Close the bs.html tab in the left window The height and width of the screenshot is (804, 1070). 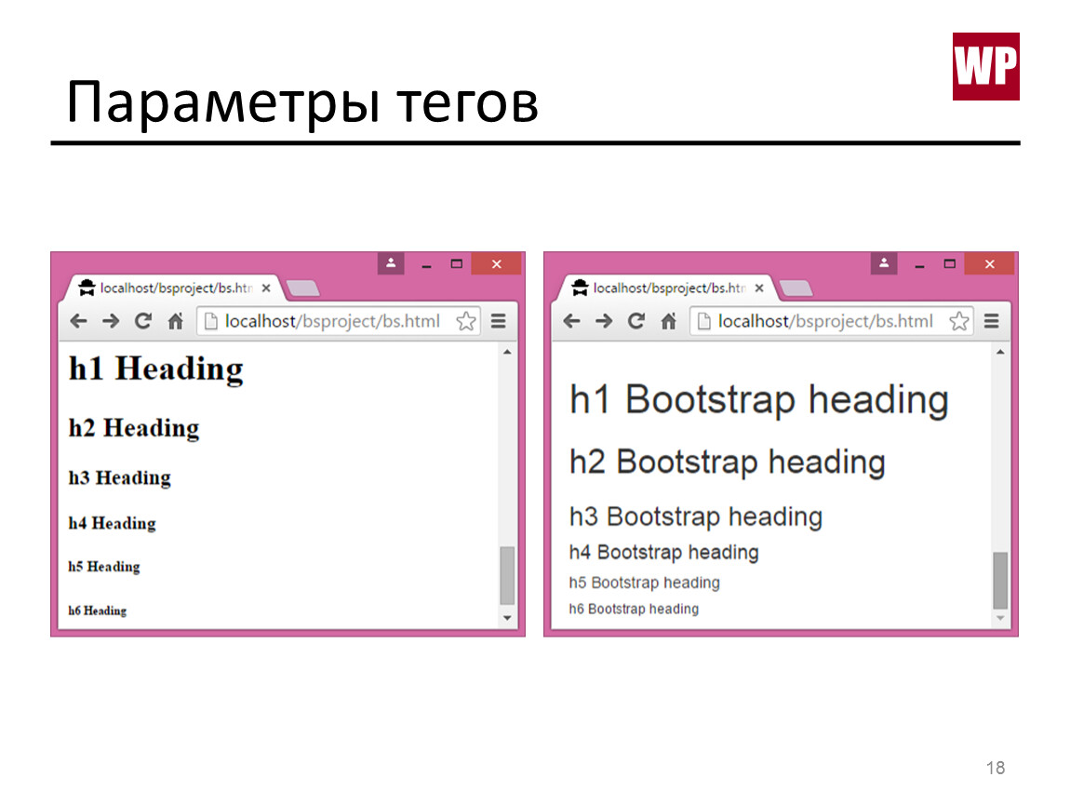pos(266,288)
